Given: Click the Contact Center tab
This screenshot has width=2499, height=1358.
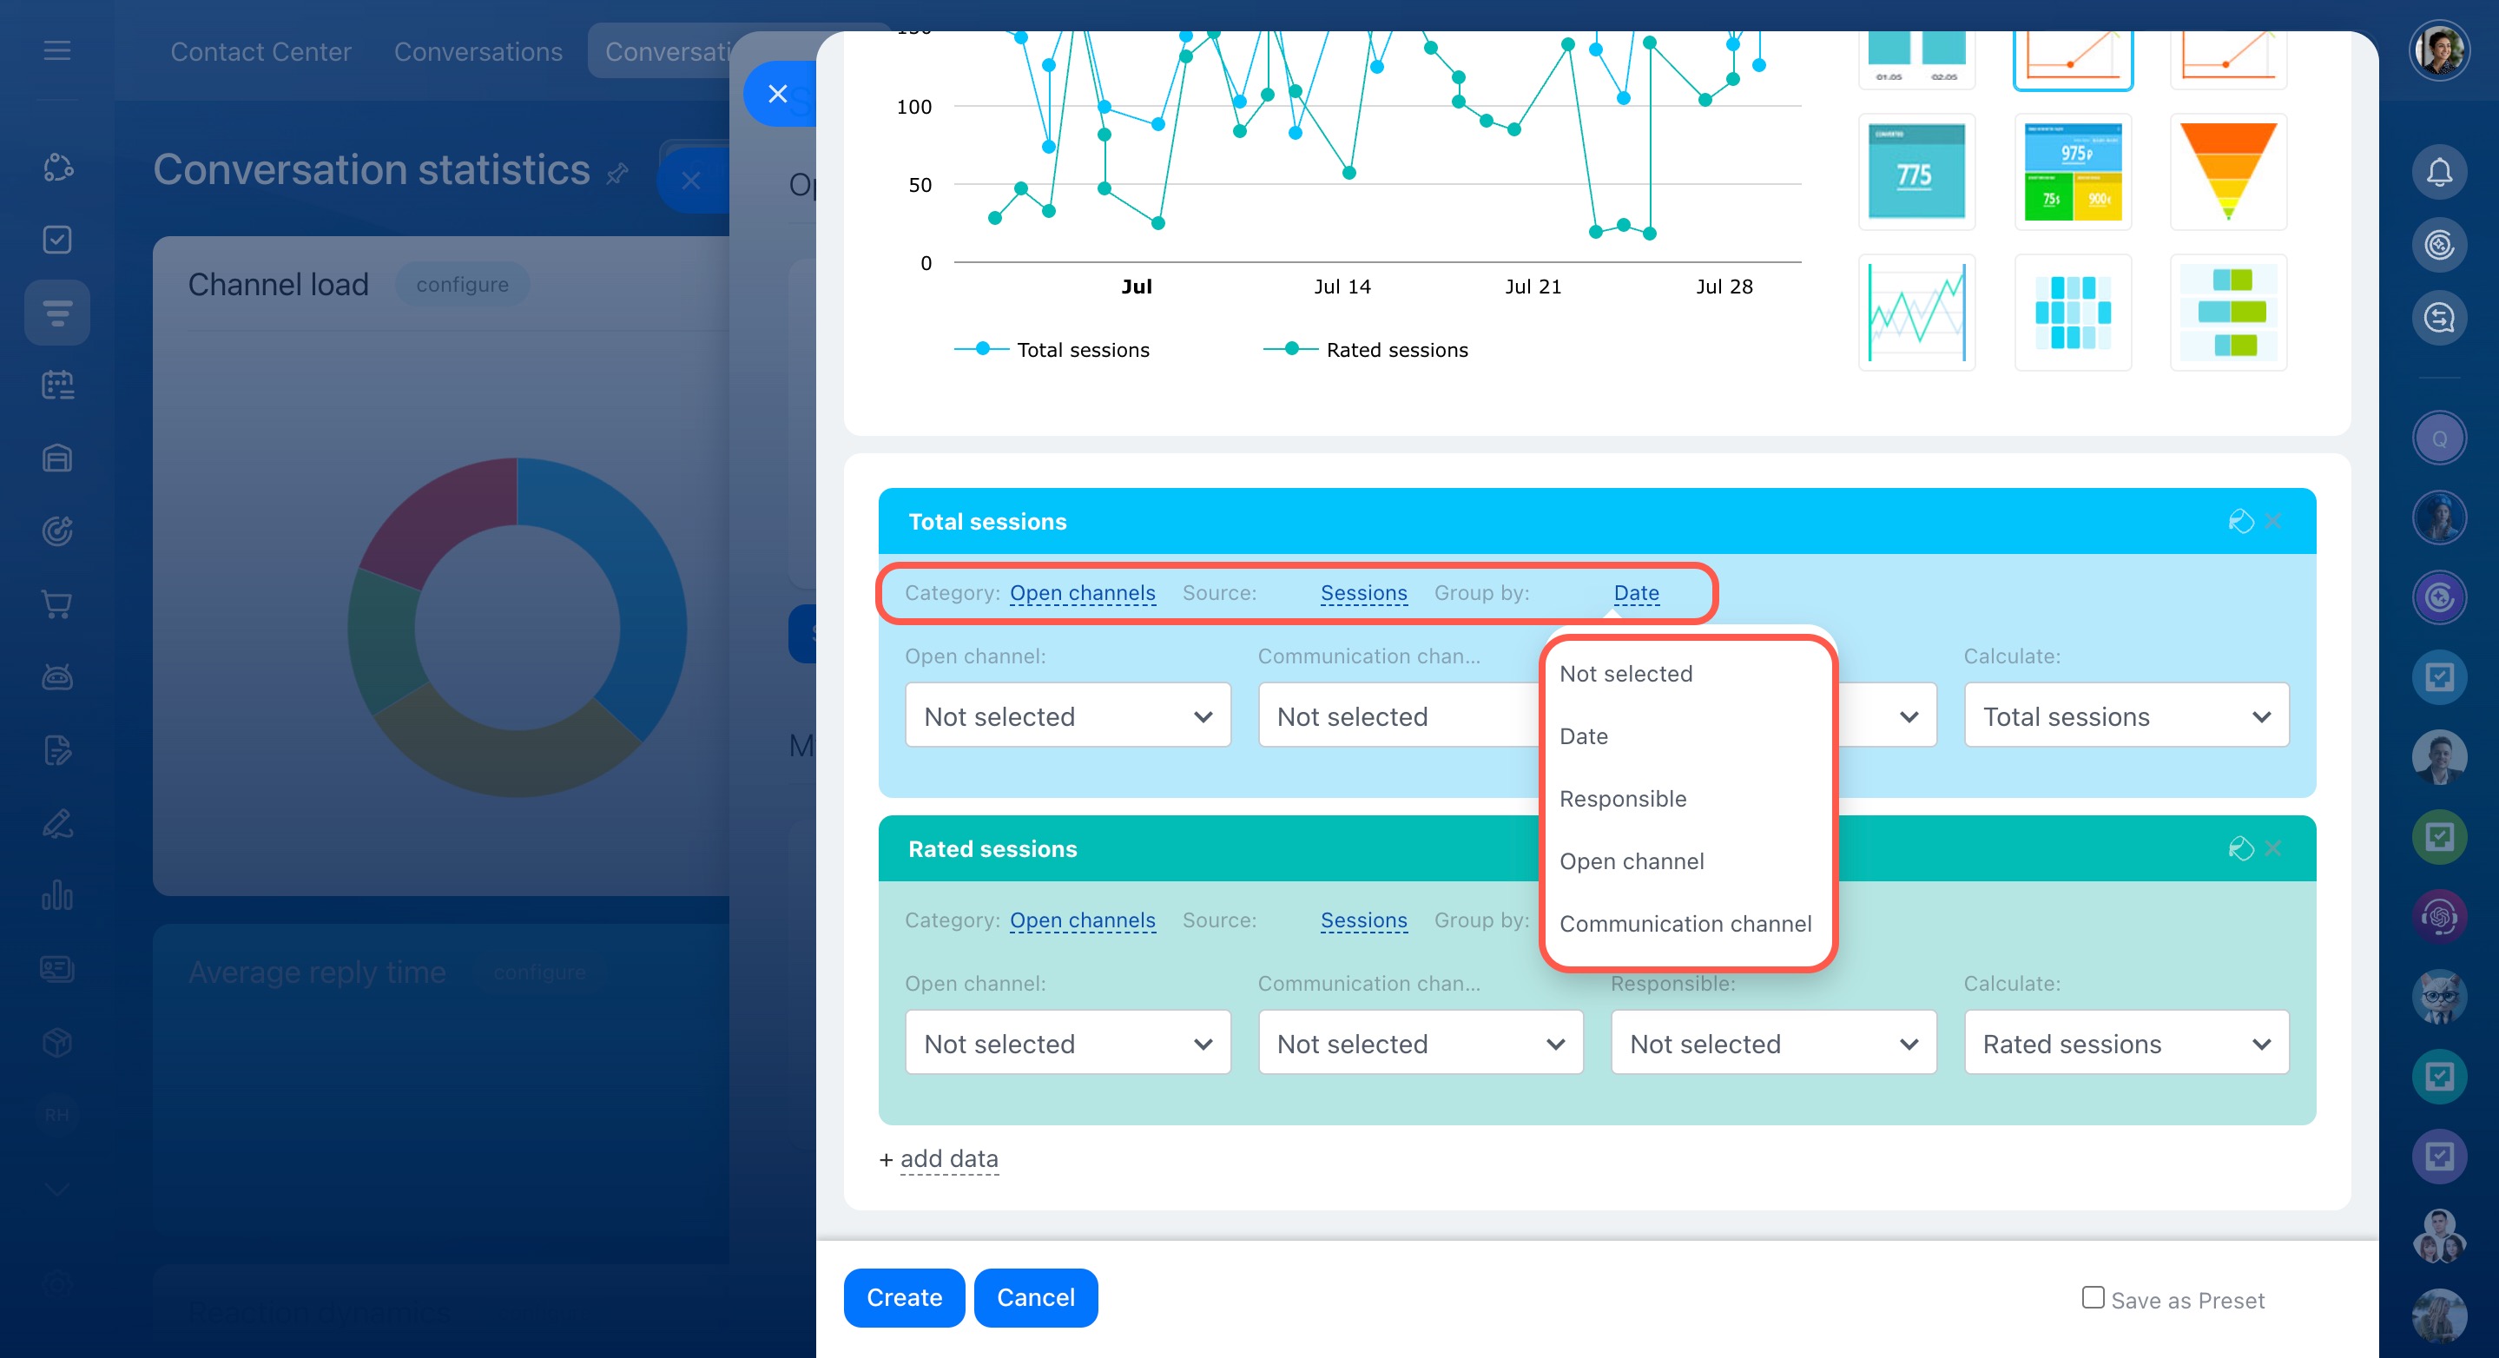Looking at the screenshot, I should pyautogui.click(x=261, y=51).
